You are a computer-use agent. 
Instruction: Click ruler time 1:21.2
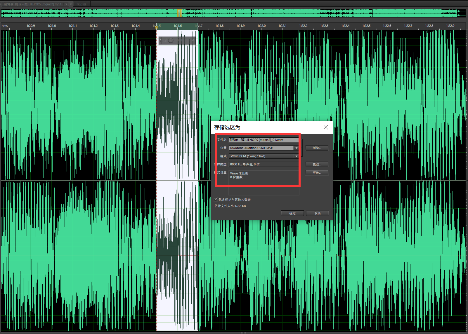point(93,26)
